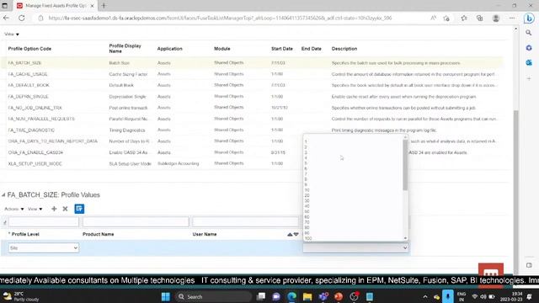This screenshot has height=303, width=539.
Task: Click the Application column header
Action: click(170, 49)
